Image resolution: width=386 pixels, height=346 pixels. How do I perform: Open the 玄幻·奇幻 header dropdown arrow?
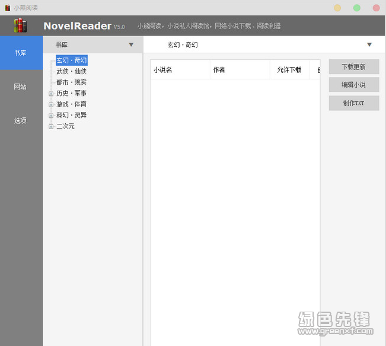point(369,45)
